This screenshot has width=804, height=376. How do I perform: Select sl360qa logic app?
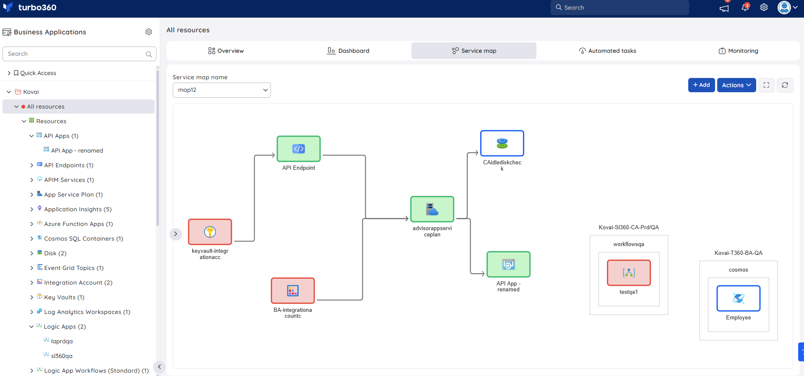62,356
